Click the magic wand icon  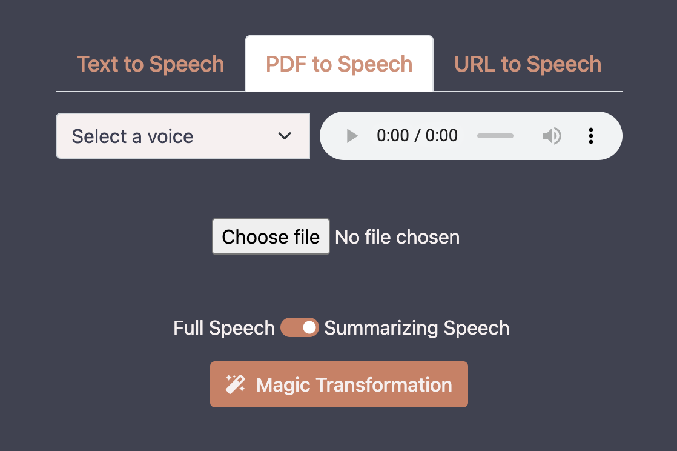[236, 384]
